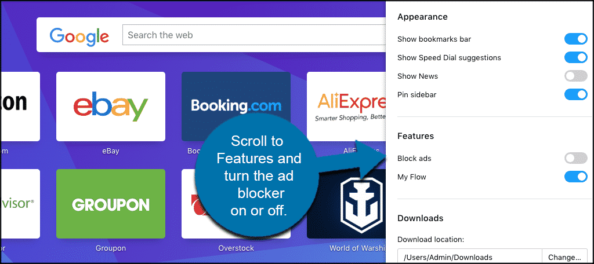Click the Groupon label under tile
Image resolution: width=594 pixels, height=264 pixels.
[111, 248]
